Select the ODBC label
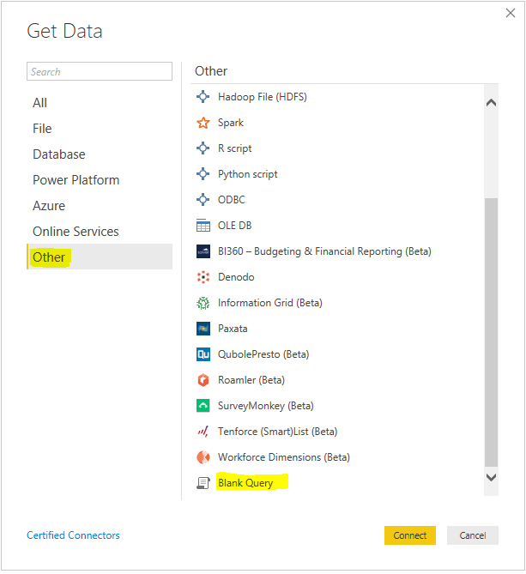This screenshot has width=526, height=574. pos(232,200)
